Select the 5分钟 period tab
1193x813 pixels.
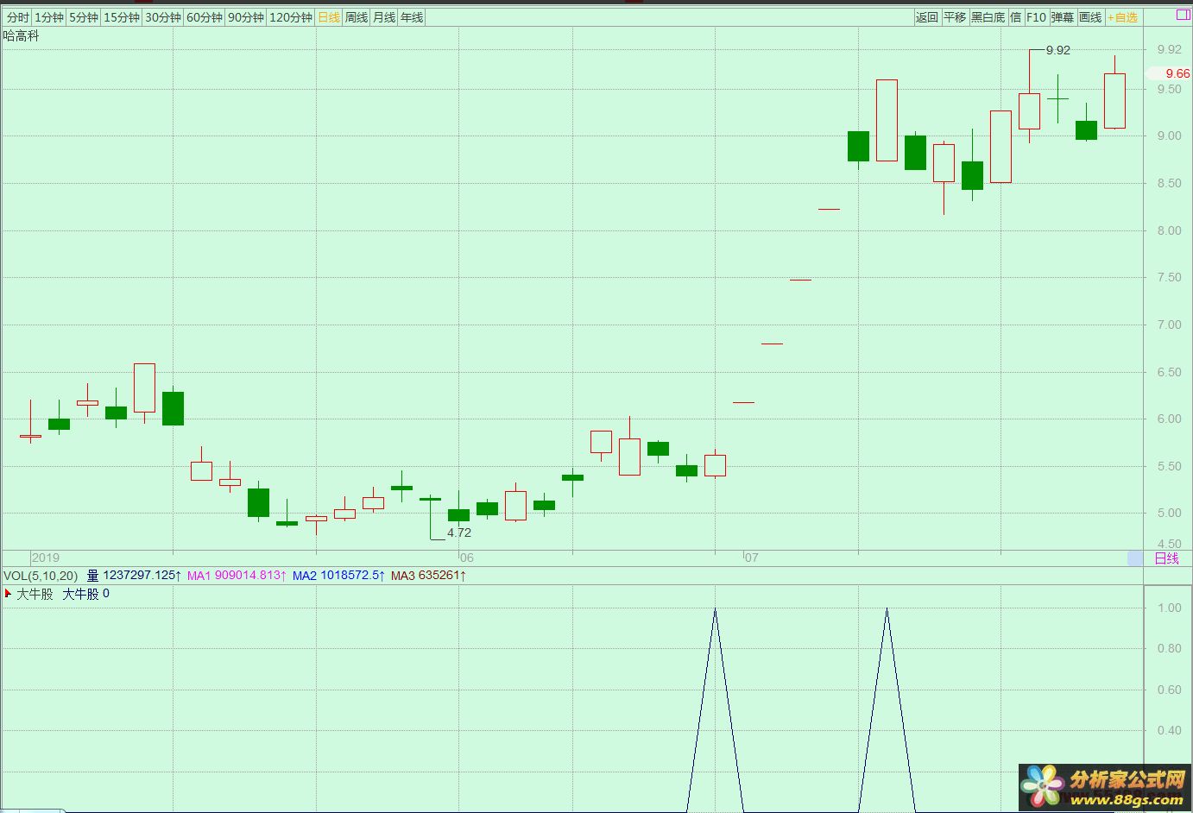(x=84, y=17)
